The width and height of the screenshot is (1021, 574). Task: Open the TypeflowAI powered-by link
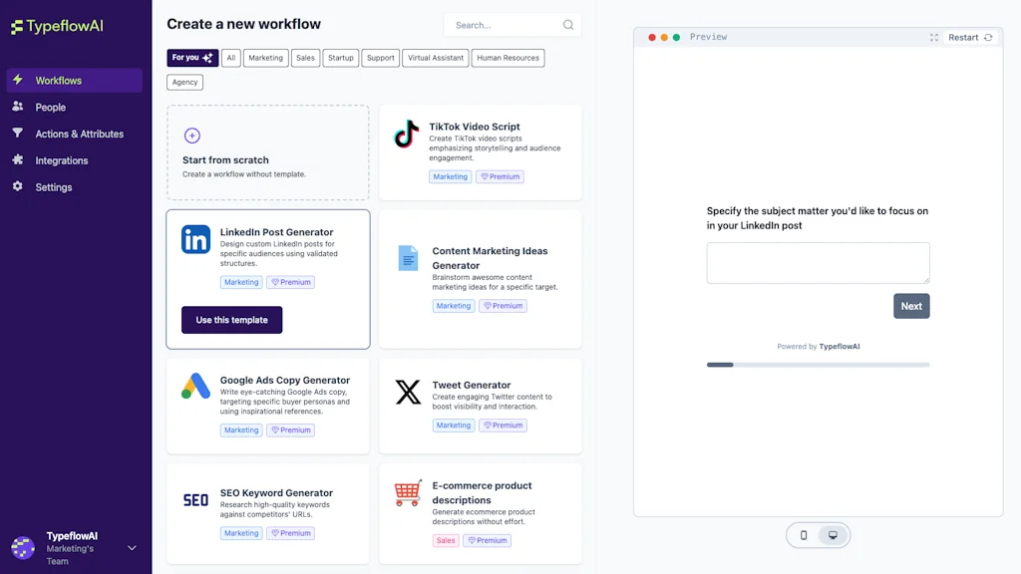pos(839,347)
